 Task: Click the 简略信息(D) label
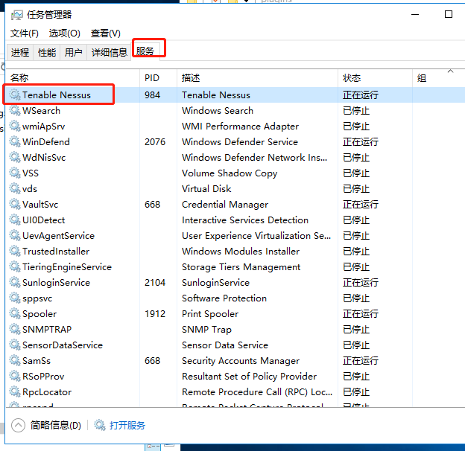(55, 425)
